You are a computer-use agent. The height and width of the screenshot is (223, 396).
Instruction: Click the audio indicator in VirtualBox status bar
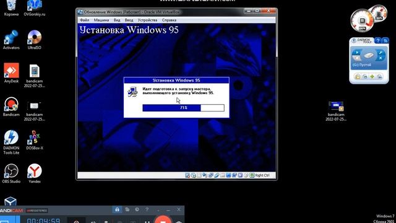click(205, 175)
